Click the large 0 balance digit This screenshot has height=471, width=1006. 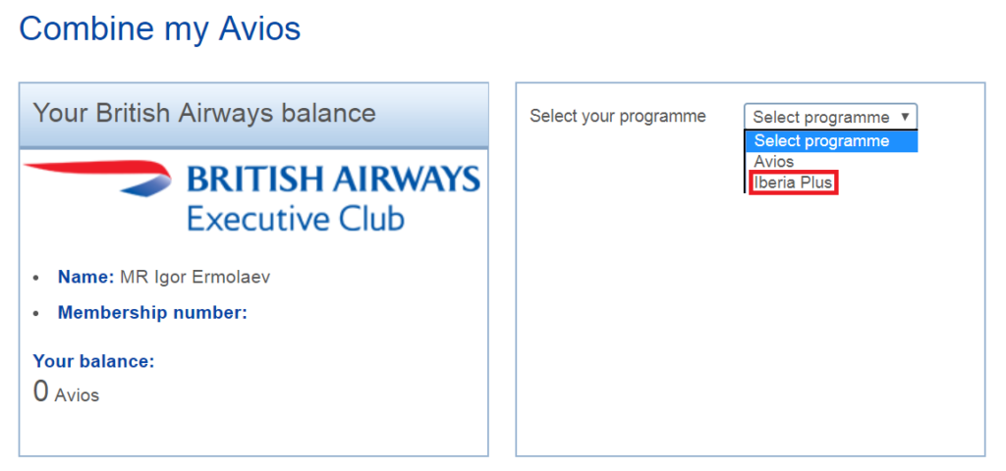(x=41, y=392)
